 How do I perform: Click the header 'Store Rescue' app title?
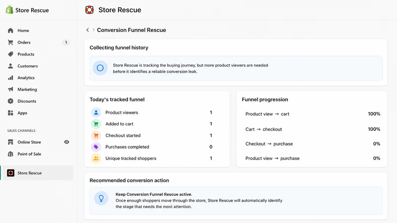[120, 10]
